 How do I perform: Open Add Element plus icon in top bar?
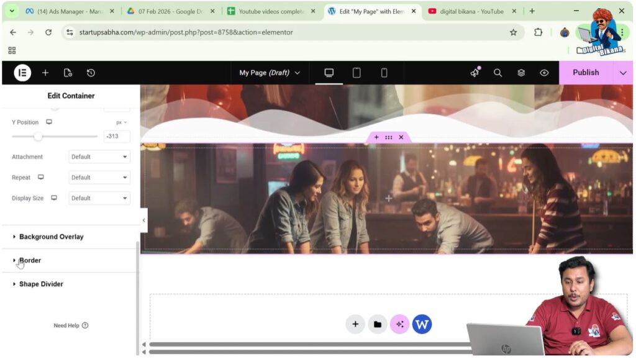45,73
